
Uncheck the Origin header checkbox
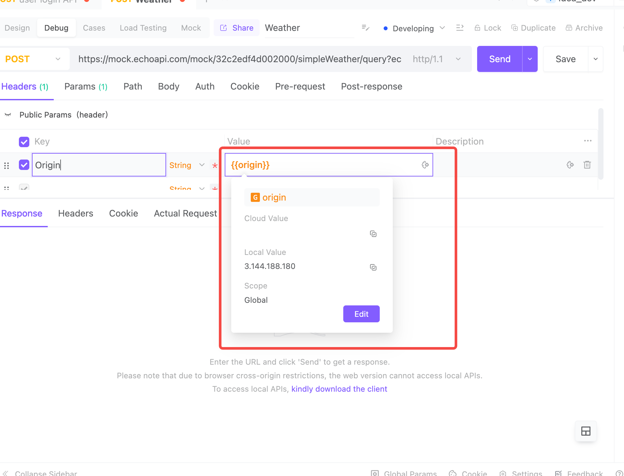pos(24,165)
